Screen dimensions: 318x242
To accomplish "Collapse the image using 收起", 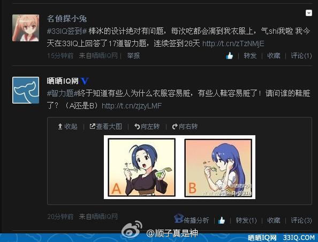I will point(67,127).
